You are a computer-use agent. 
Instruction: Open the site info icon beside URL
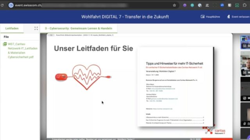(11, 5)
